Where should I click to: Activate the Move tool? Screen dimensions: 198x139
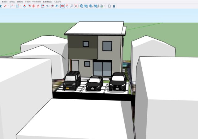(x=33, y=6)
